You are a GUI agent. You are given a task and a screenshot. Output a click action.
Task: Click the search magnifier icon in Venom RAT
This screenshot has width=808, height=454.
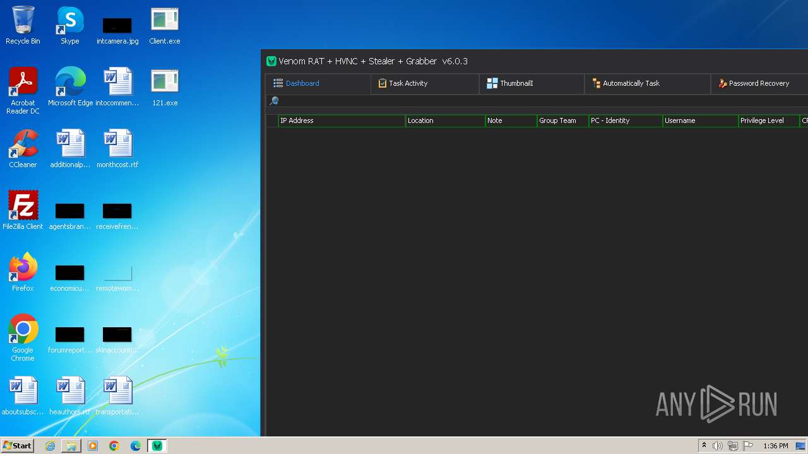point(274,101)
